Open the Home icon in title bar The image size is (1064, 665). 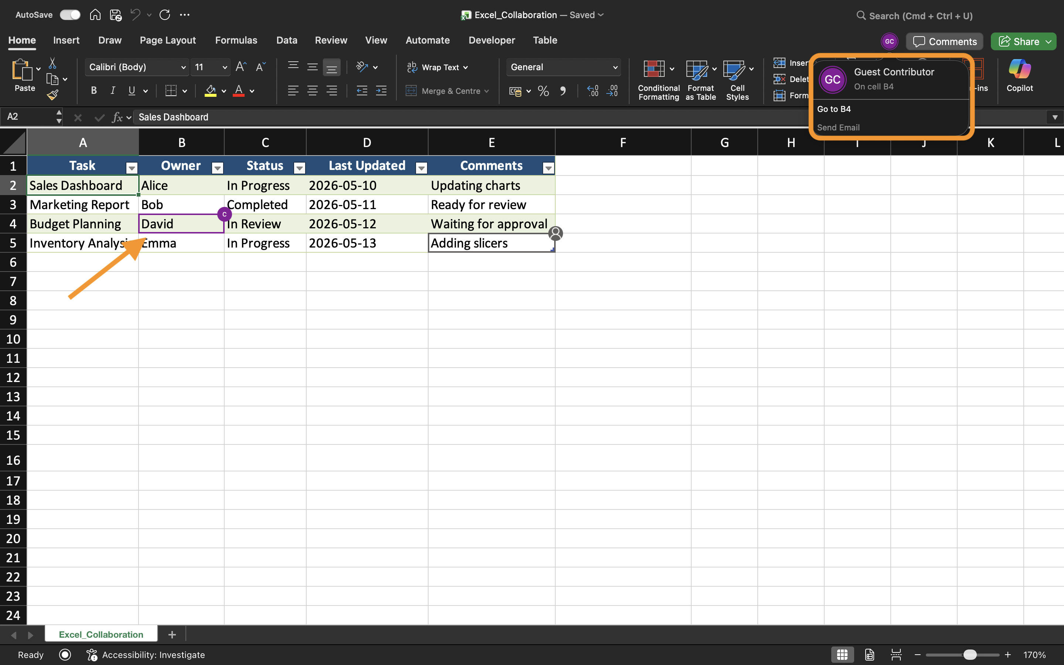[x=95, y=15]
